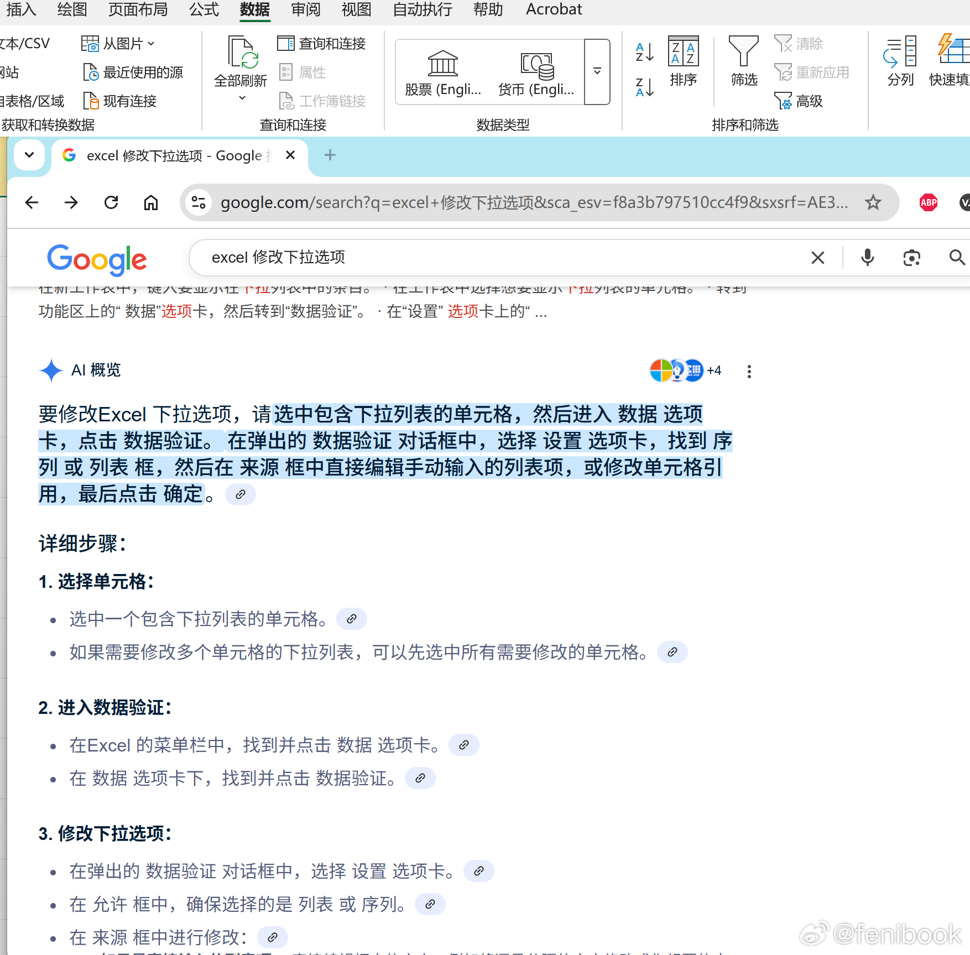Select the 股票 (English) data type
970x955 pixels.
[x=443, y=72]
